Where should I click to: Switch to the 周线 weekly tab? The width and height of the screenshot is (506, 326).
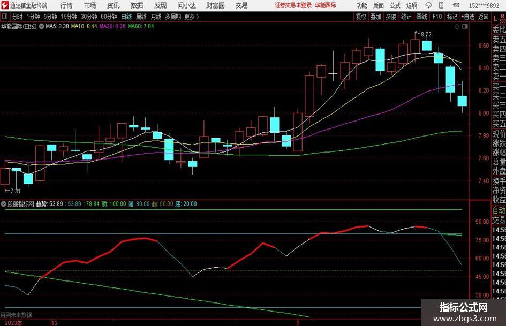[x=141, y=17]
